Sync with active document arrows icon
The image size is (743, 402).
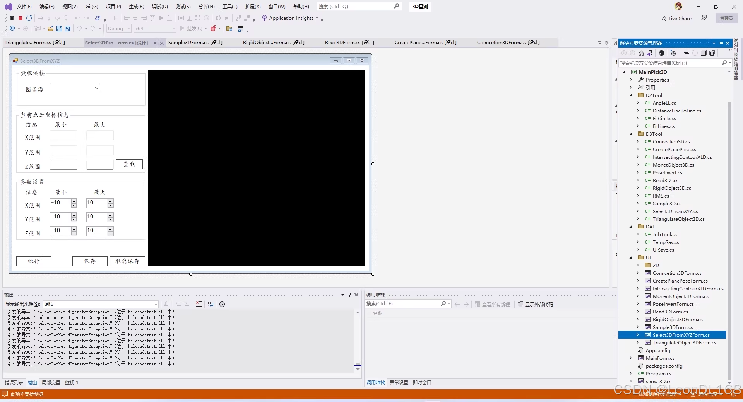[687, 53]
